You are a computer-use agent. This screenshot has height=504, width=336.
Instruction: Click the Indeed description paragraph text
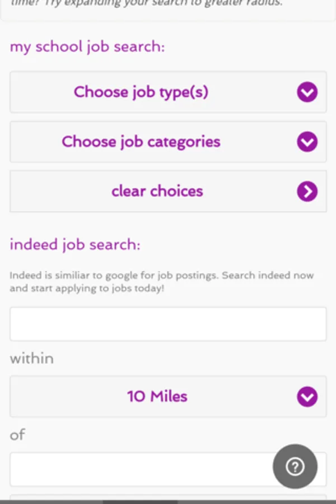click(162, 282)
